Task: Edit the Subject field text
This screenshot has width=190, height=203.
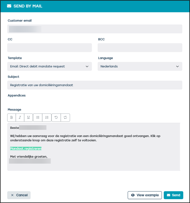Action: (x=94, y=85)
